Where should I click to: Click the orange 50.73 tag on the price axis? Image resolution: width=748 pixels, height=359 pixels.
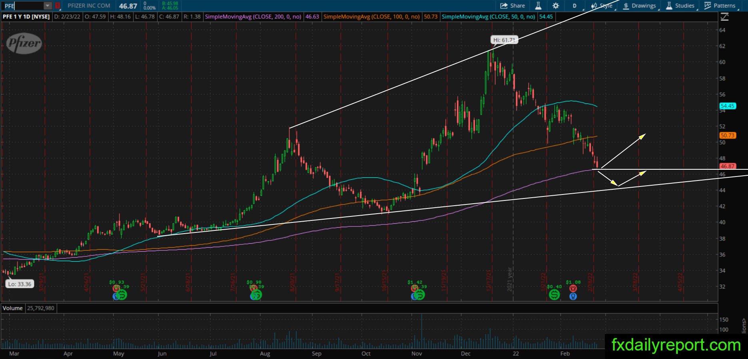pos(727,135)
